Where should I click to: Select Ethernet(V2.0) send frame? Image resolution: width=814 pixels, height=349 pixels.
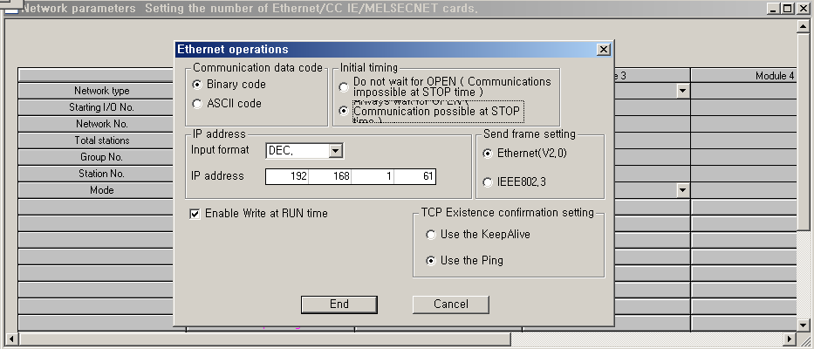pos(488,154)
